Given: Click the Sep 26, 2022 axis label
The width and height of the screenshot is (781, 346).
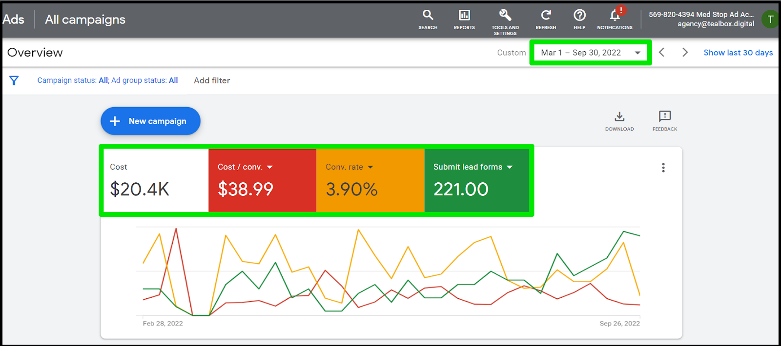Looking at the screenshot, I should coord(619,324).
